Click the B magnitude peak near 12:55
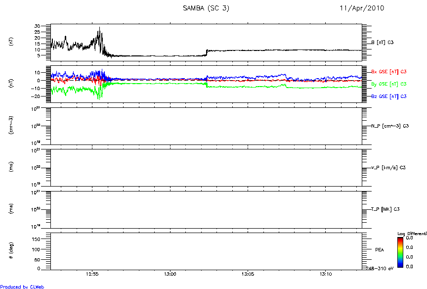Viewport: 427px width, 289px height. [99, 27]
